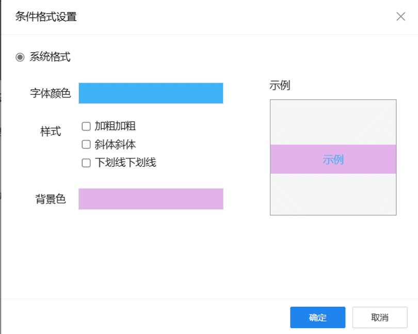Cancel changes with the 取消 button
Image resolution: width=418 pixels, height=334 pixels.
click(x=380, y=317)
